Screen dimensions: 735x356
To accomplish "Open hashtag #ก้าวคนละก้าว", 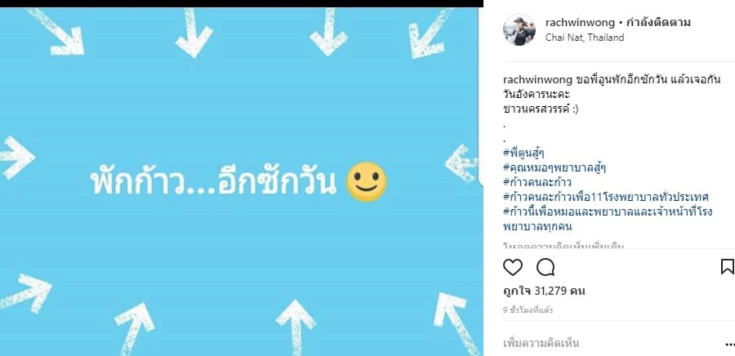I will (x=537, y=182).
